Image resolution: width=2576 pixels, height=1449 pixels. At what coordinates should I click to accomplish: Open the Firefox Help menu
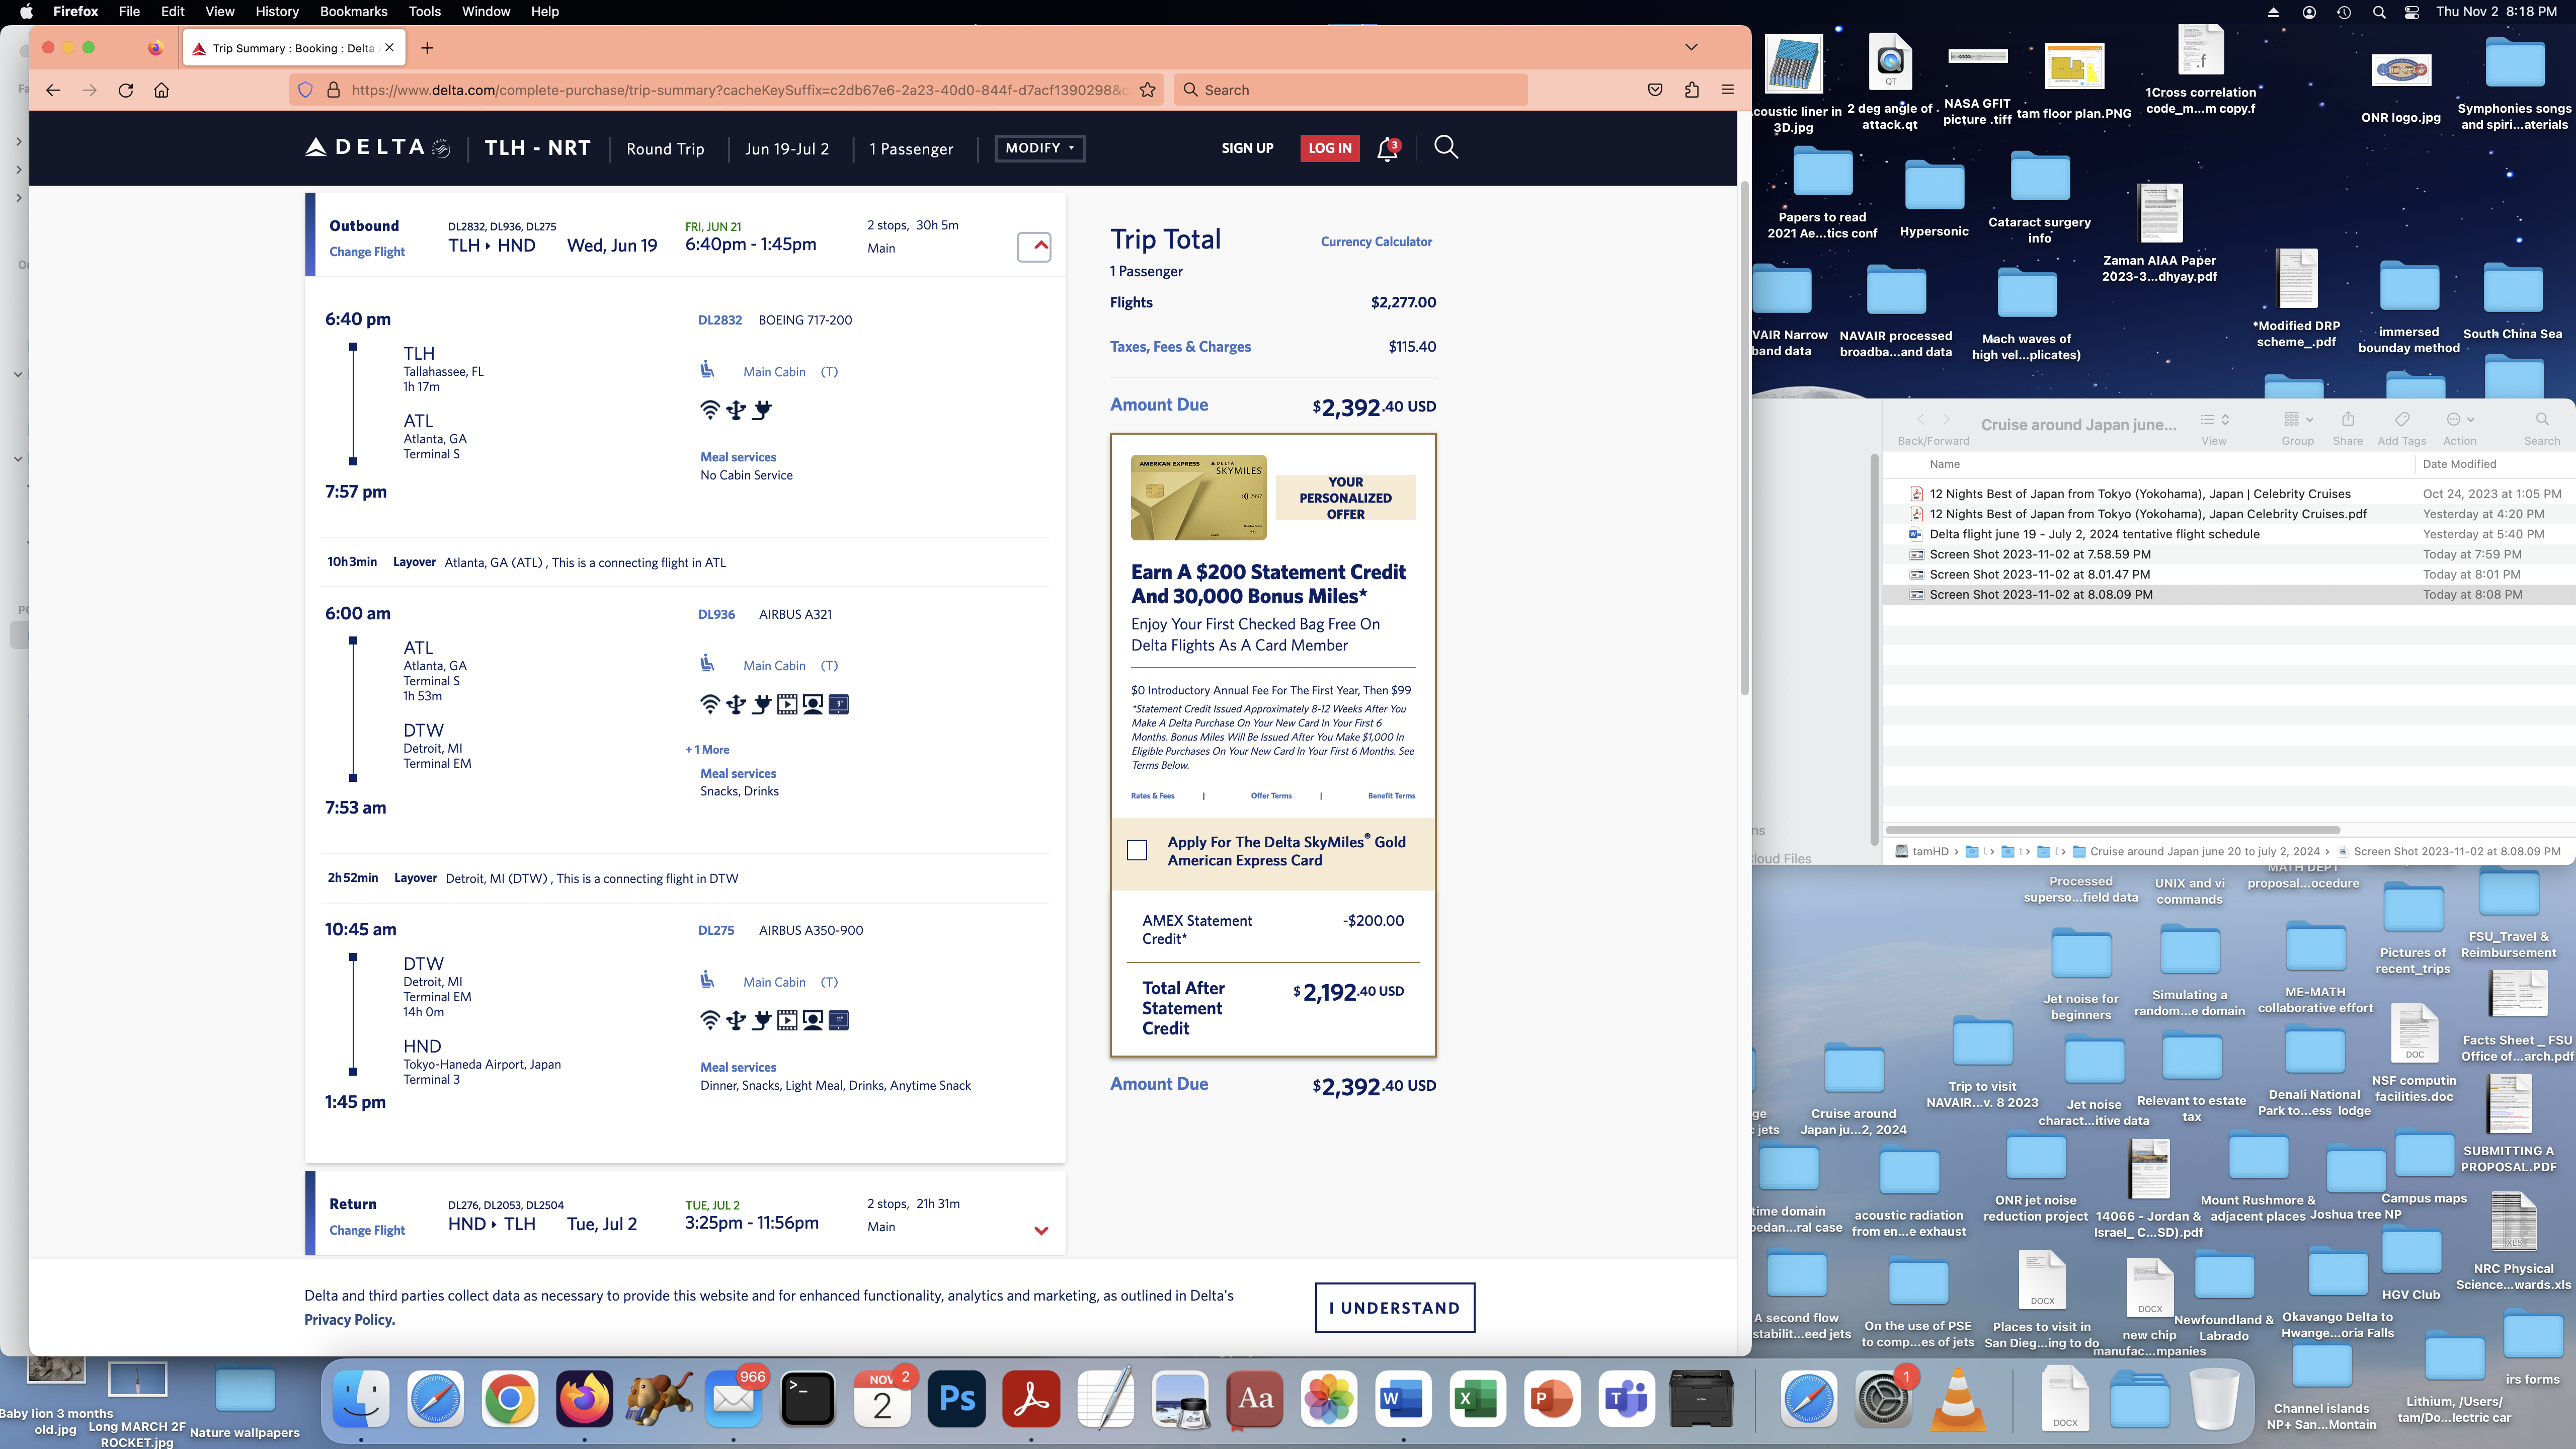[545, 11]
